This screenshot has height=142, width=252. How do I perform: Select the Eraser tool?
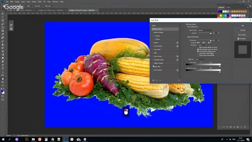(3, 51)
